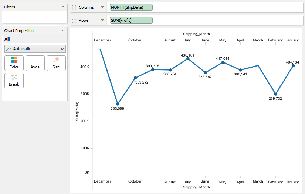Open the Columns shelf dropdown arrow
The image size is (305, 194).
[102, 7]
